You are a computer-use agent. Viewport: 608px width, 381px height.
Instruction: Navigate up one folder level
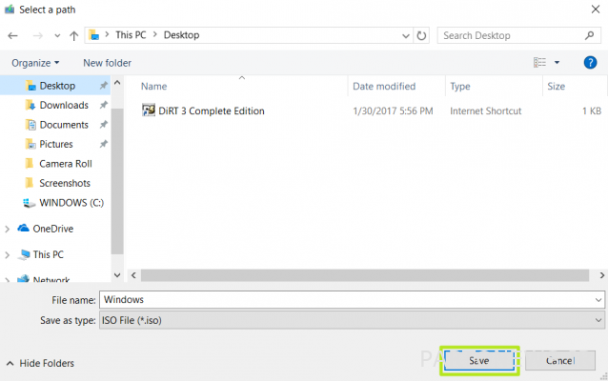(73, 35)
